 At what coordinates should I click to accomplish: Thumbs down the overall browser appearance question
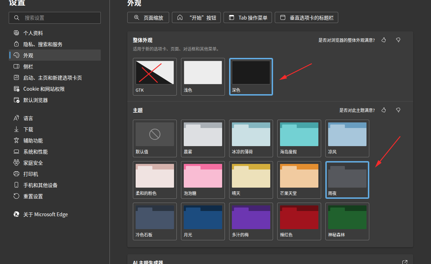(398, 40)
